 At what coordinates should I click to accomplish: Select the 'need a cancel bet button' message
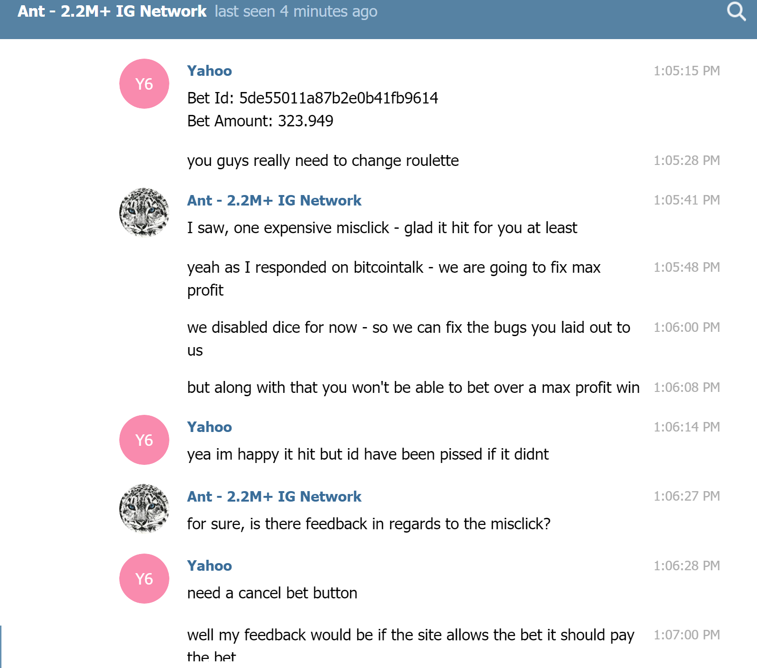272,593
